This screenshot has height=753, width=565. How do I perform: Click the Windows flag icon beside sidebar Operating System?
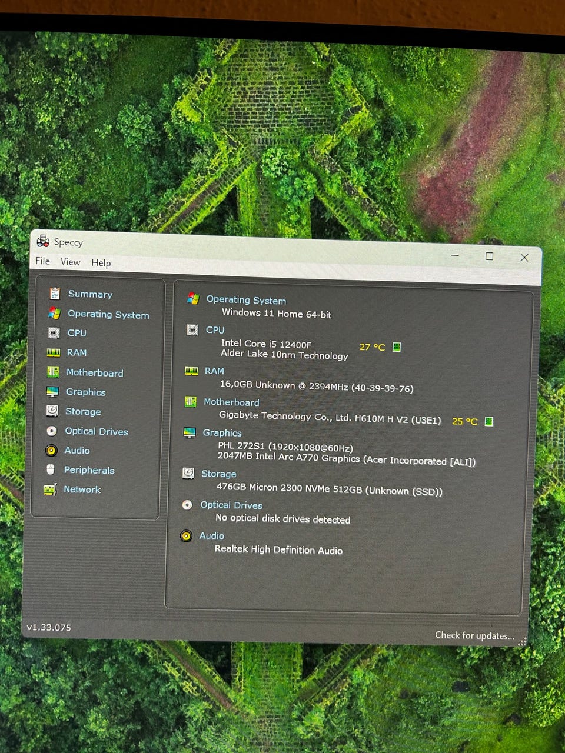pyautogui.click(x=54, y=313)
